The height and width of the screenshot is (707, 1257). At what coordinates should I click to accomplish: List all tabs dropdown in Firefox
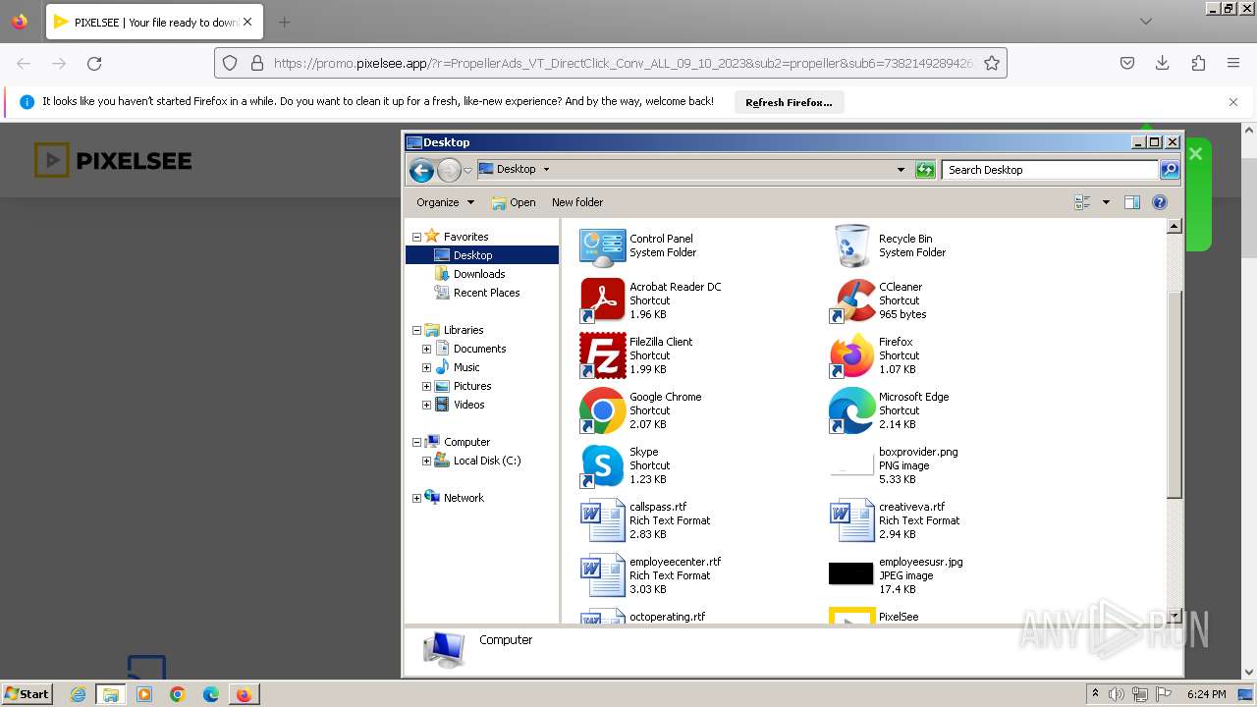click(1146, 22)
